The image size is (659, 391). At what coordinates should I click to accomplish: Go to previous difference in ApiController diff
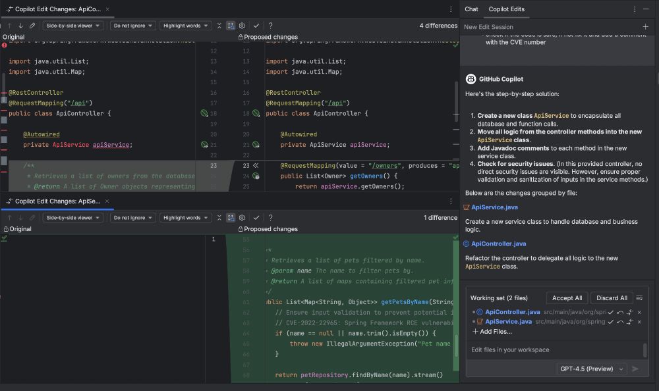[10, 26]
